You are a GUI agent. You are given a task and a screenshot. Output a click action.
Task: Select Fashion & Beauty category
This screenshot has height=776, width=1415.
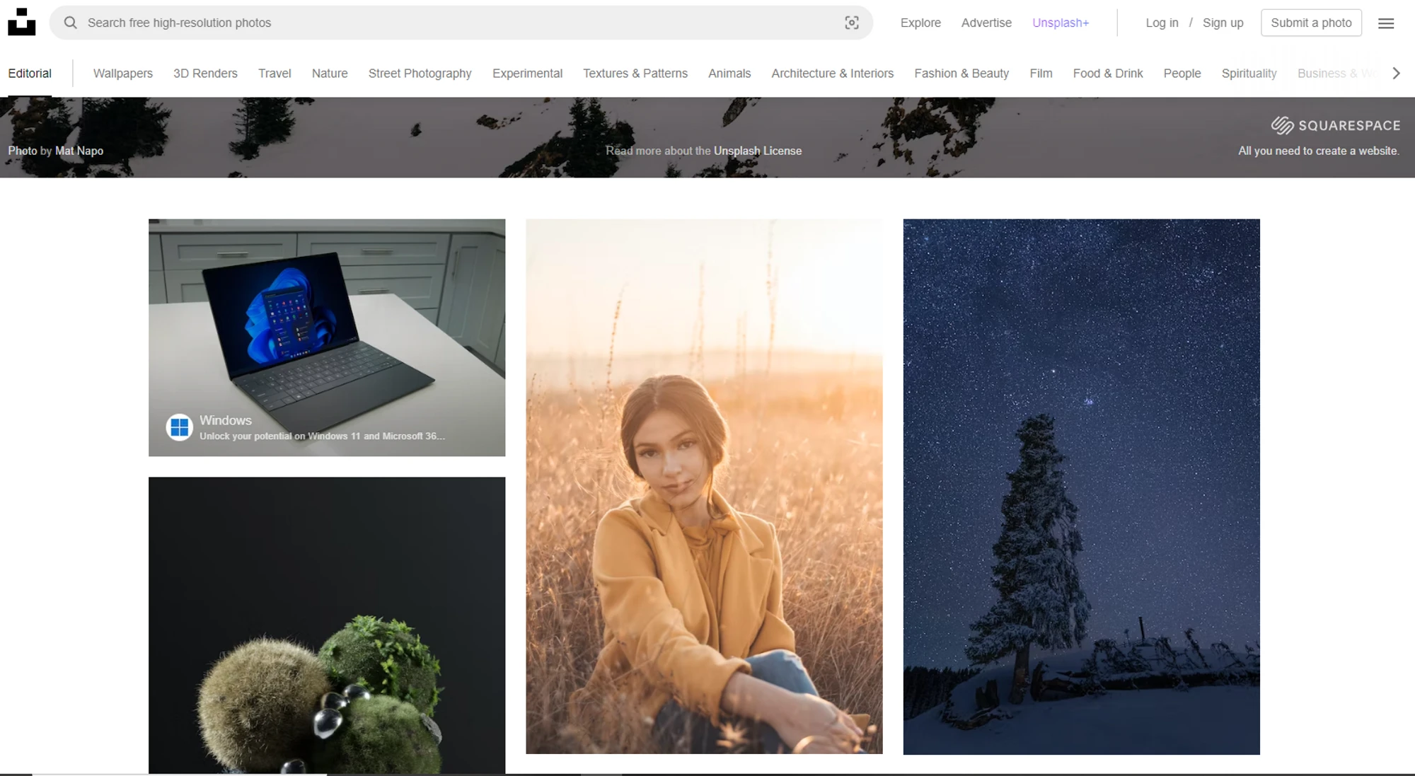(x=961, y=73)
